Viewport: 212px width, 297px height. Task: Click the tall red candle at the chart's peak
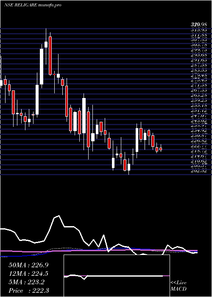click(50, 56)
